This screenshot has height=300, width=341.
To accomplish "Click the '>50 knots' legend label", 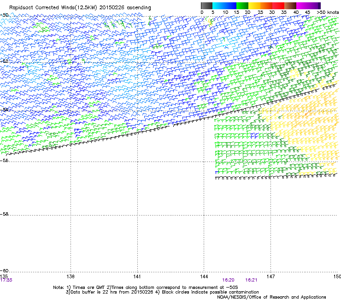I will [x=328, y=12].
